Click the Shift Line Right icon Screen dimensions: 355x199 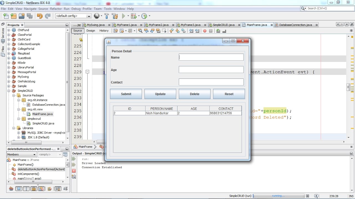(197, 31)
